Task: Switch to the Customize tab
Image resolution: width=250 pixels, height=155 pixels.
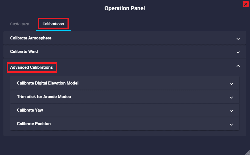Action: pyautogui.click(x=19, y=24)
